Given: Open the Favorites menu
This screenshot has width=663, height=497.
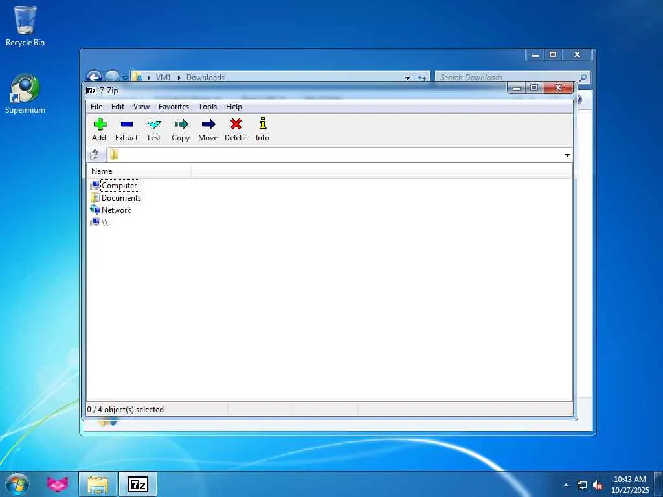Looking at the screenshot, I should [x=174, y=107].
